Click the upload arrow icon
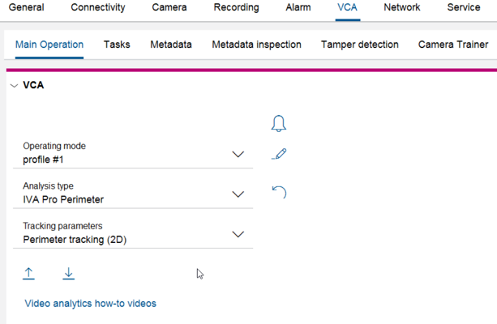Screen dimensions: 497x324 pos(29,274)
